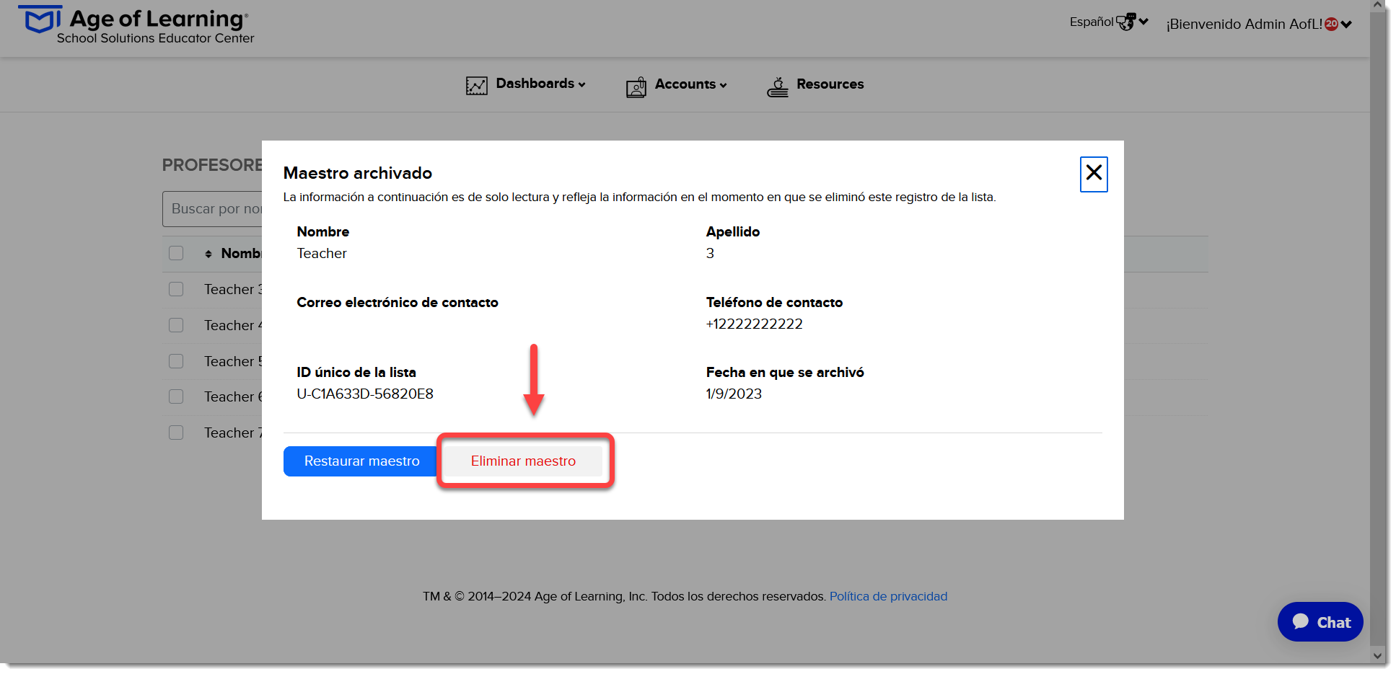Click the Nombre column header

click(x=241, y=254)
